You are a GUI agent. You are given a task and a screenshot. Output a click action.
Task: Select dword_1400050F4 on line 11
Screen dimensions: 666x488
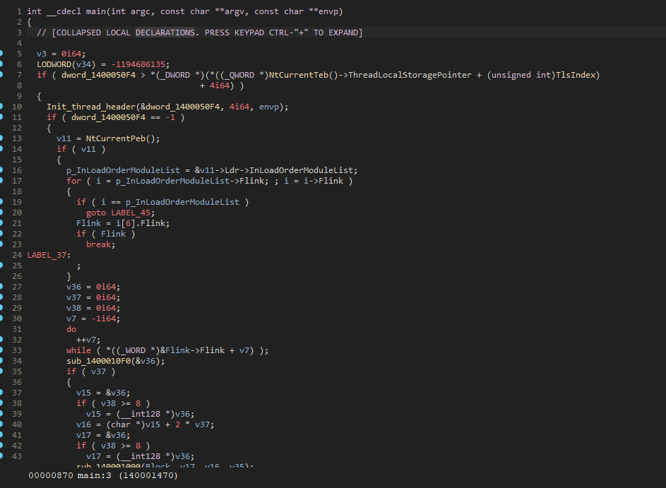coord(108,117)
